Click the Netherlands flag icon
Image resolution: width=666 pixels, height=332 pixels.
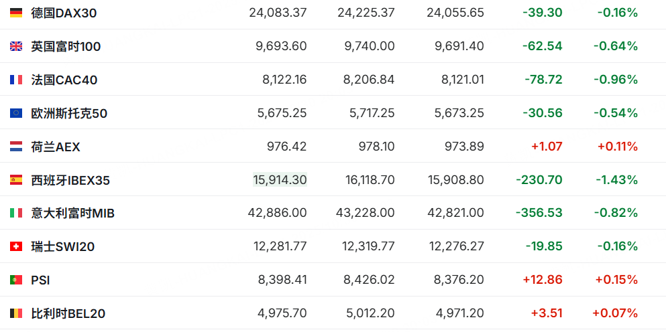point(16,147)
